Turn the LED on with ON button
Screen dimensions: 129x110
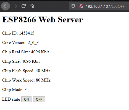click(x=26, y=99)
